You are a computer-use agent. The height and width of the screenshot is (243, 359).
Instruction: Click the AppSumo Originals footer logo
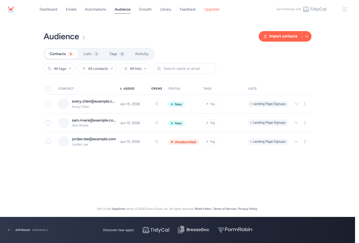point(28,230)
